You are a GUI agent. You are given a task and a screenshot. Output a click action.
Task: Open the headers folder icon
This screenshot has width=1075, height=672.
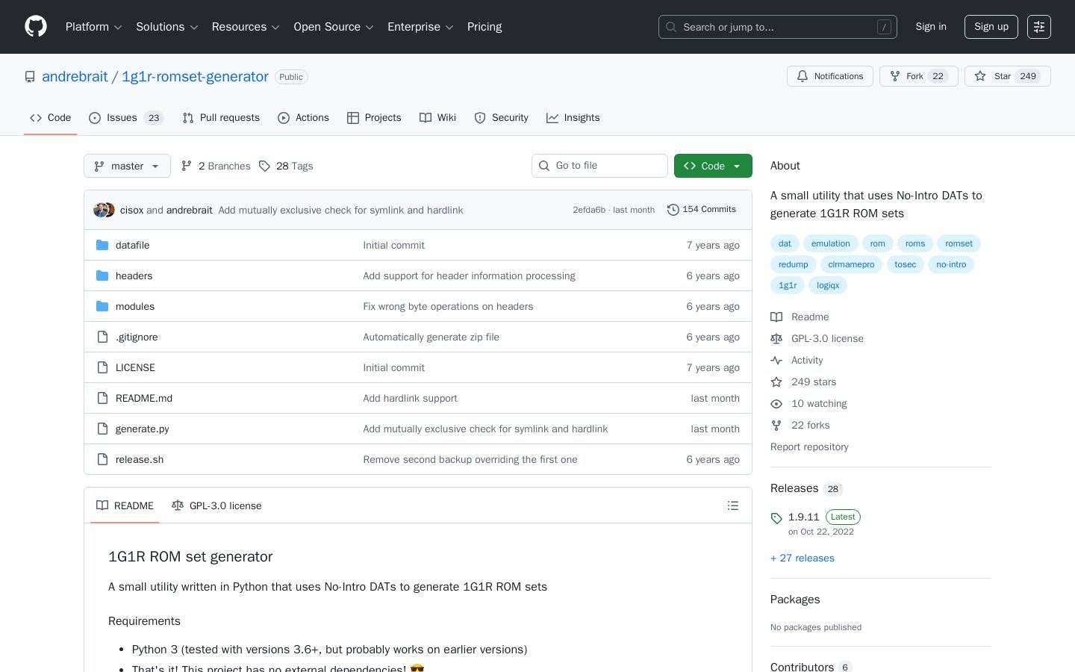102,276
